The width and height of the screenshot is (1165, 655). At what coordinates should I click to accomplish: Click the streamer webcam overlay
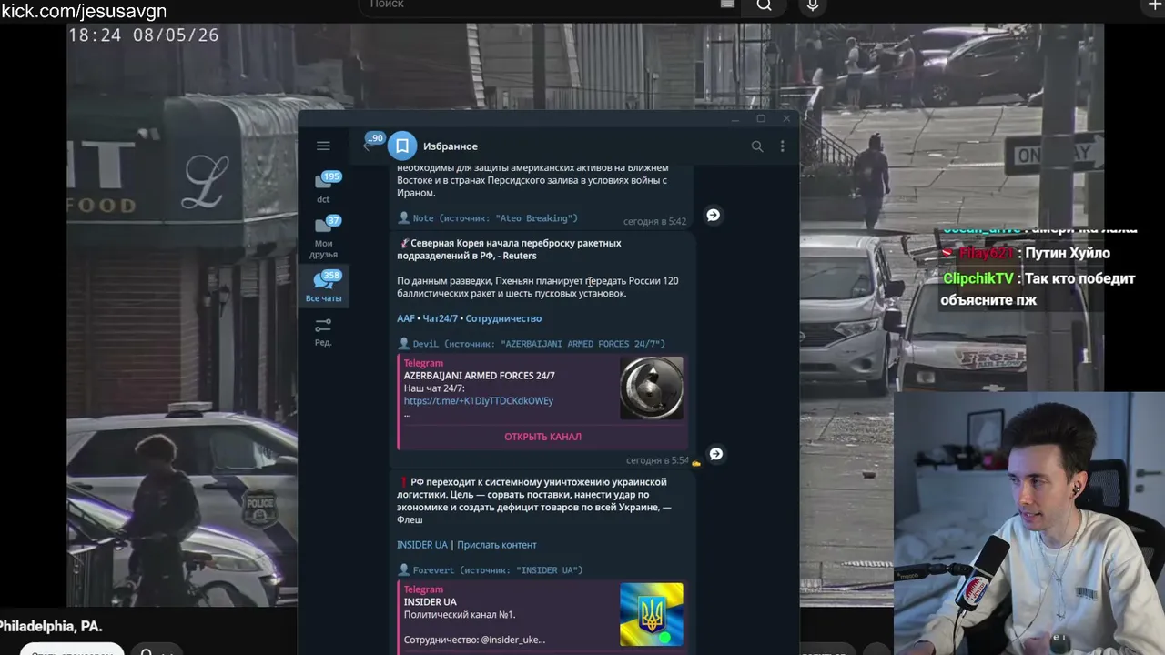[1029, 523]
